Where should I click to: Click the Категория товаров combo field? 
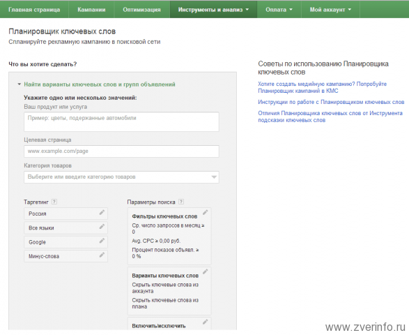click(121, 177)
